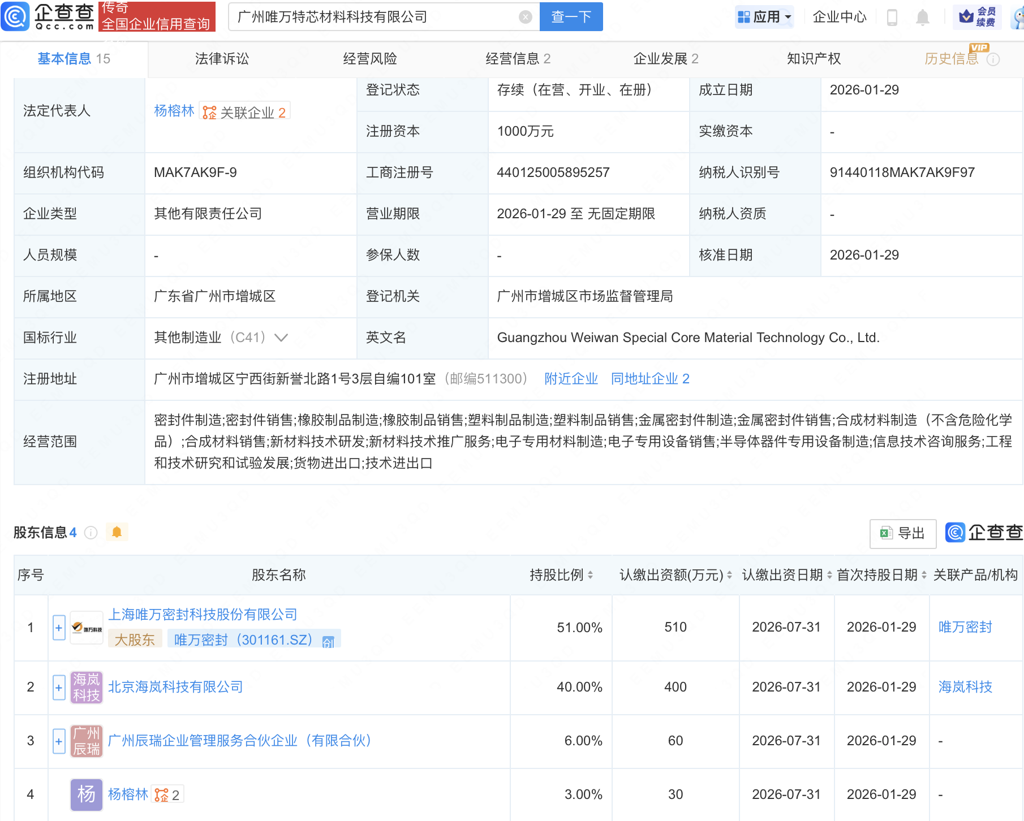Click the bell icon beside 股东信息 heading
Image resolution: width=1024 pixels, height=821 pixels.
pos(117,532)
